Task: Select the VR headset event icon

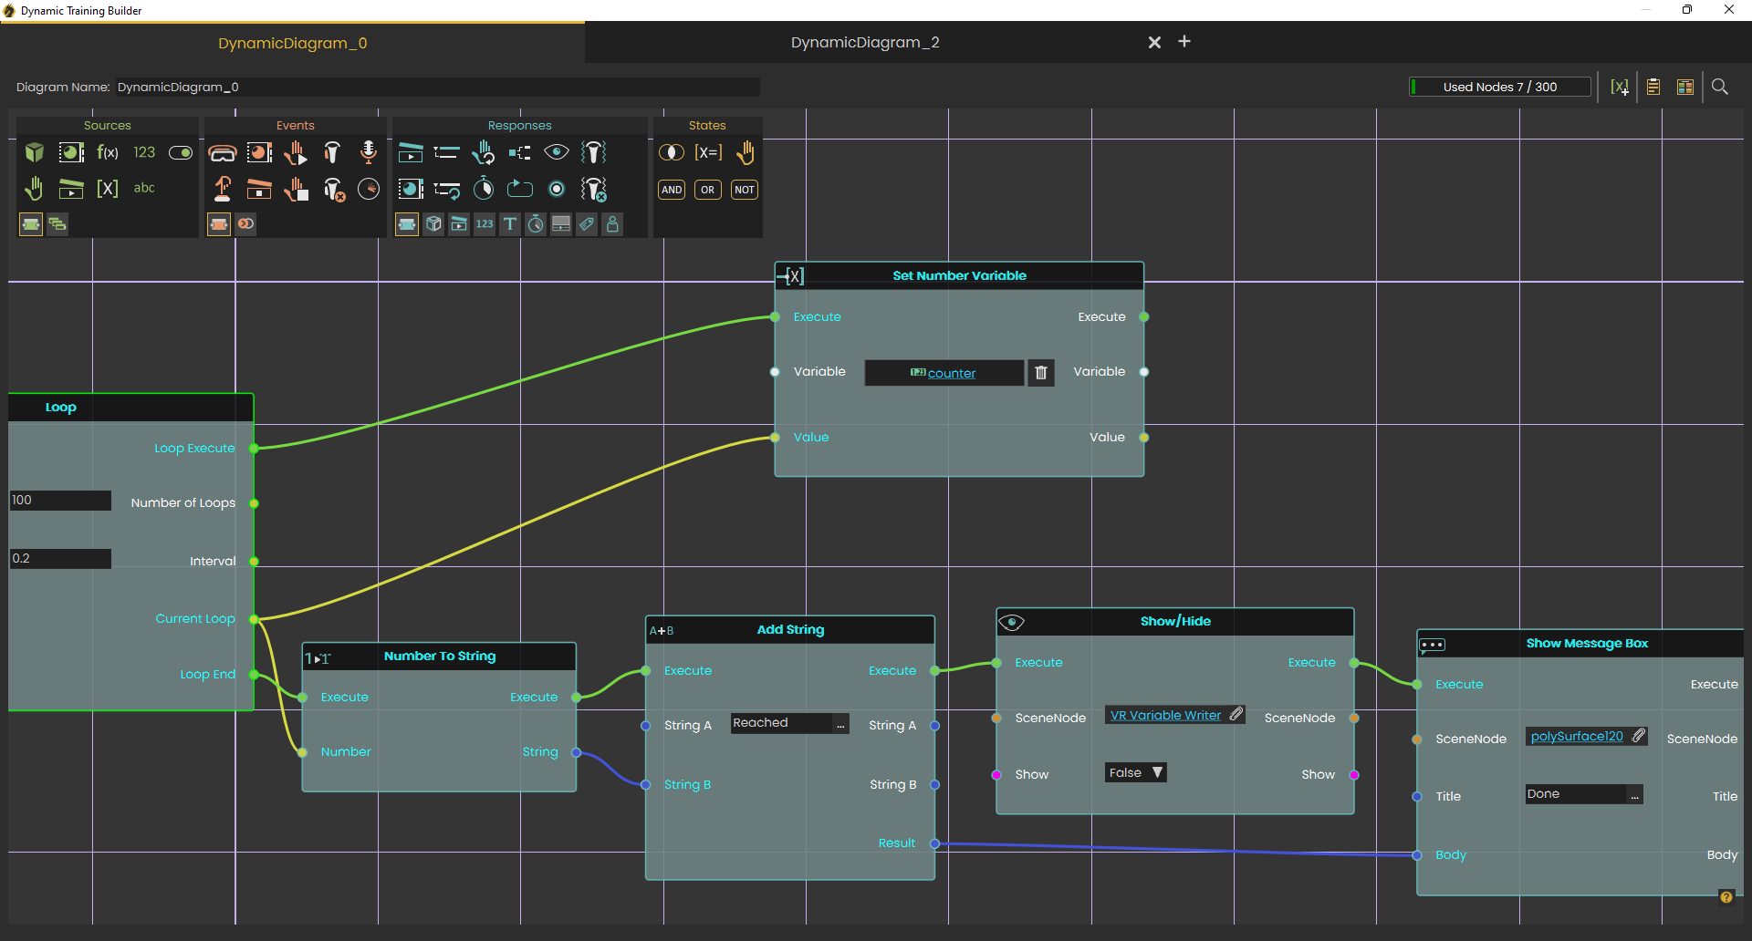Action: point(222,152)
